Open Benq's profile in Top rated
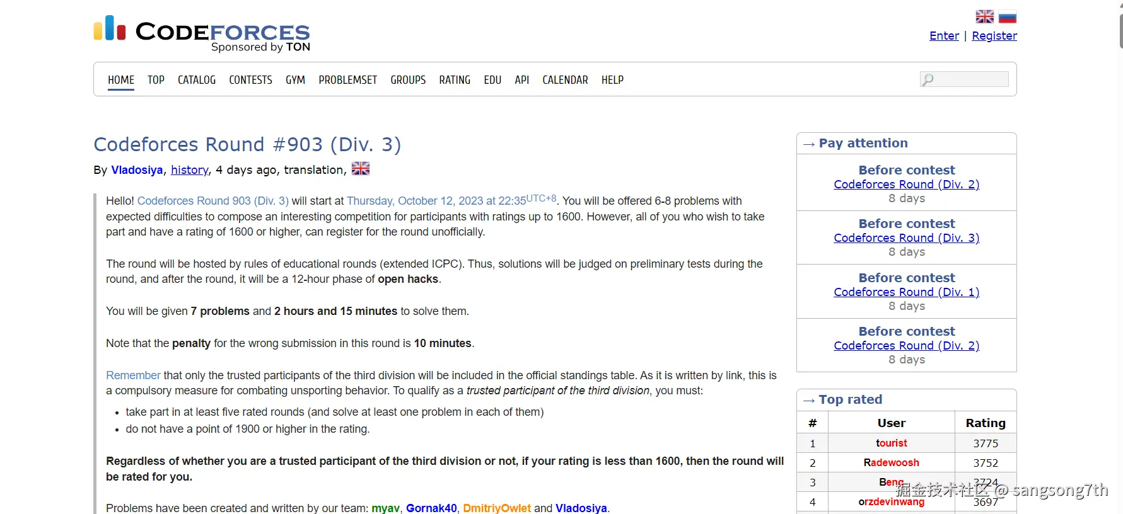 (x=892, y=483)
